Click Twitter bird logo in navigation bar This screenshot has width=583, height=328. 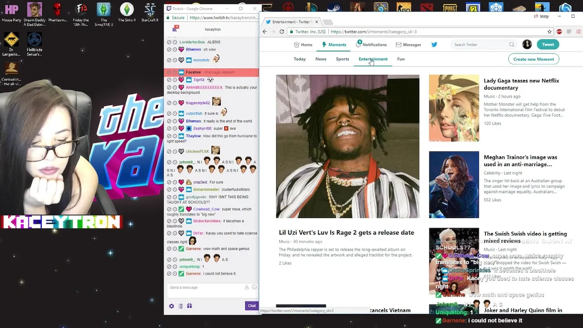(435, 45)
